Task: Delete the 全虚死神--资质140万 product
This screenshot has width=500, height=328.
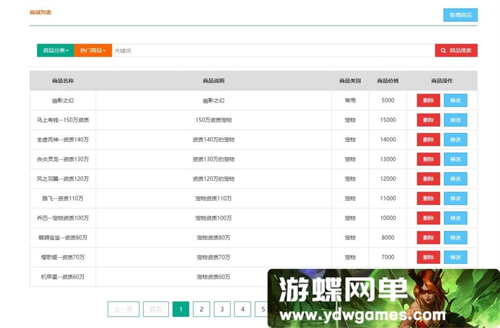Action: point(428,139)
